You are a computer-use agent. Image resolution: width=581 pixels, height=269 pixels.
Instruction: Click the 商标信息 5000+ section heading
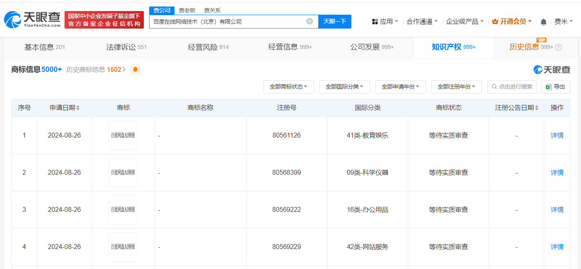pyautogui.click(x=37, y=69)
